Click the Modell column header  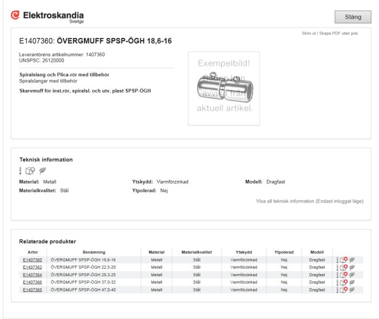(317, 252)
